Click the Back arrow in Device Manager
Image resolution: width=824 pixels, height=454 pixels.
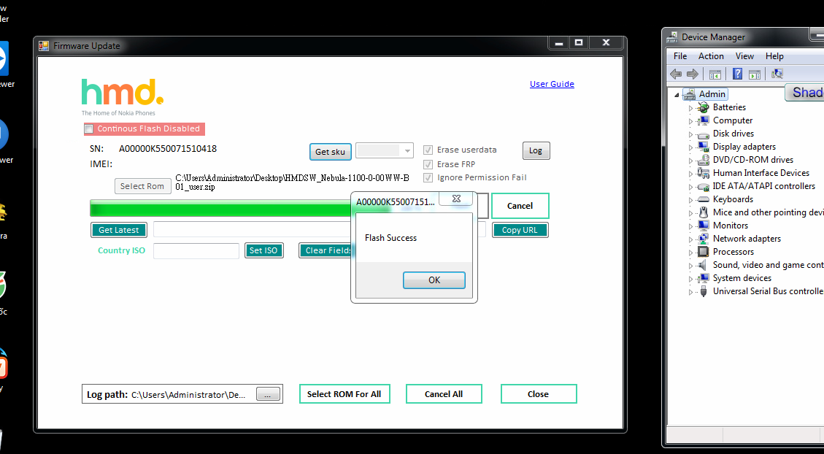tap(676, 74)
